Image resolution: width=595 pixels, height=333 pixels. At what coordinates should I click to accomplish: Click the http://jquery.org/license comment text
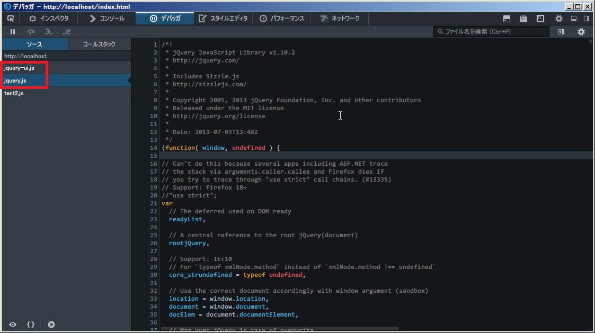pyautogui.click(x=219, y=116)
